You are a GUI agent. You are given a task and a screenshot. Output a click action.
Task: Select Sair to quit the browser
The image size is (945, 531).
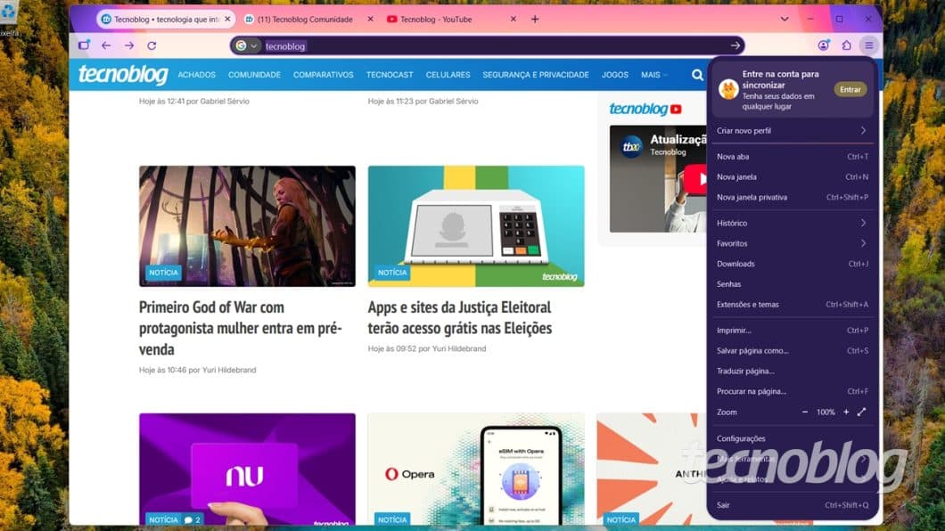point(792,505)
